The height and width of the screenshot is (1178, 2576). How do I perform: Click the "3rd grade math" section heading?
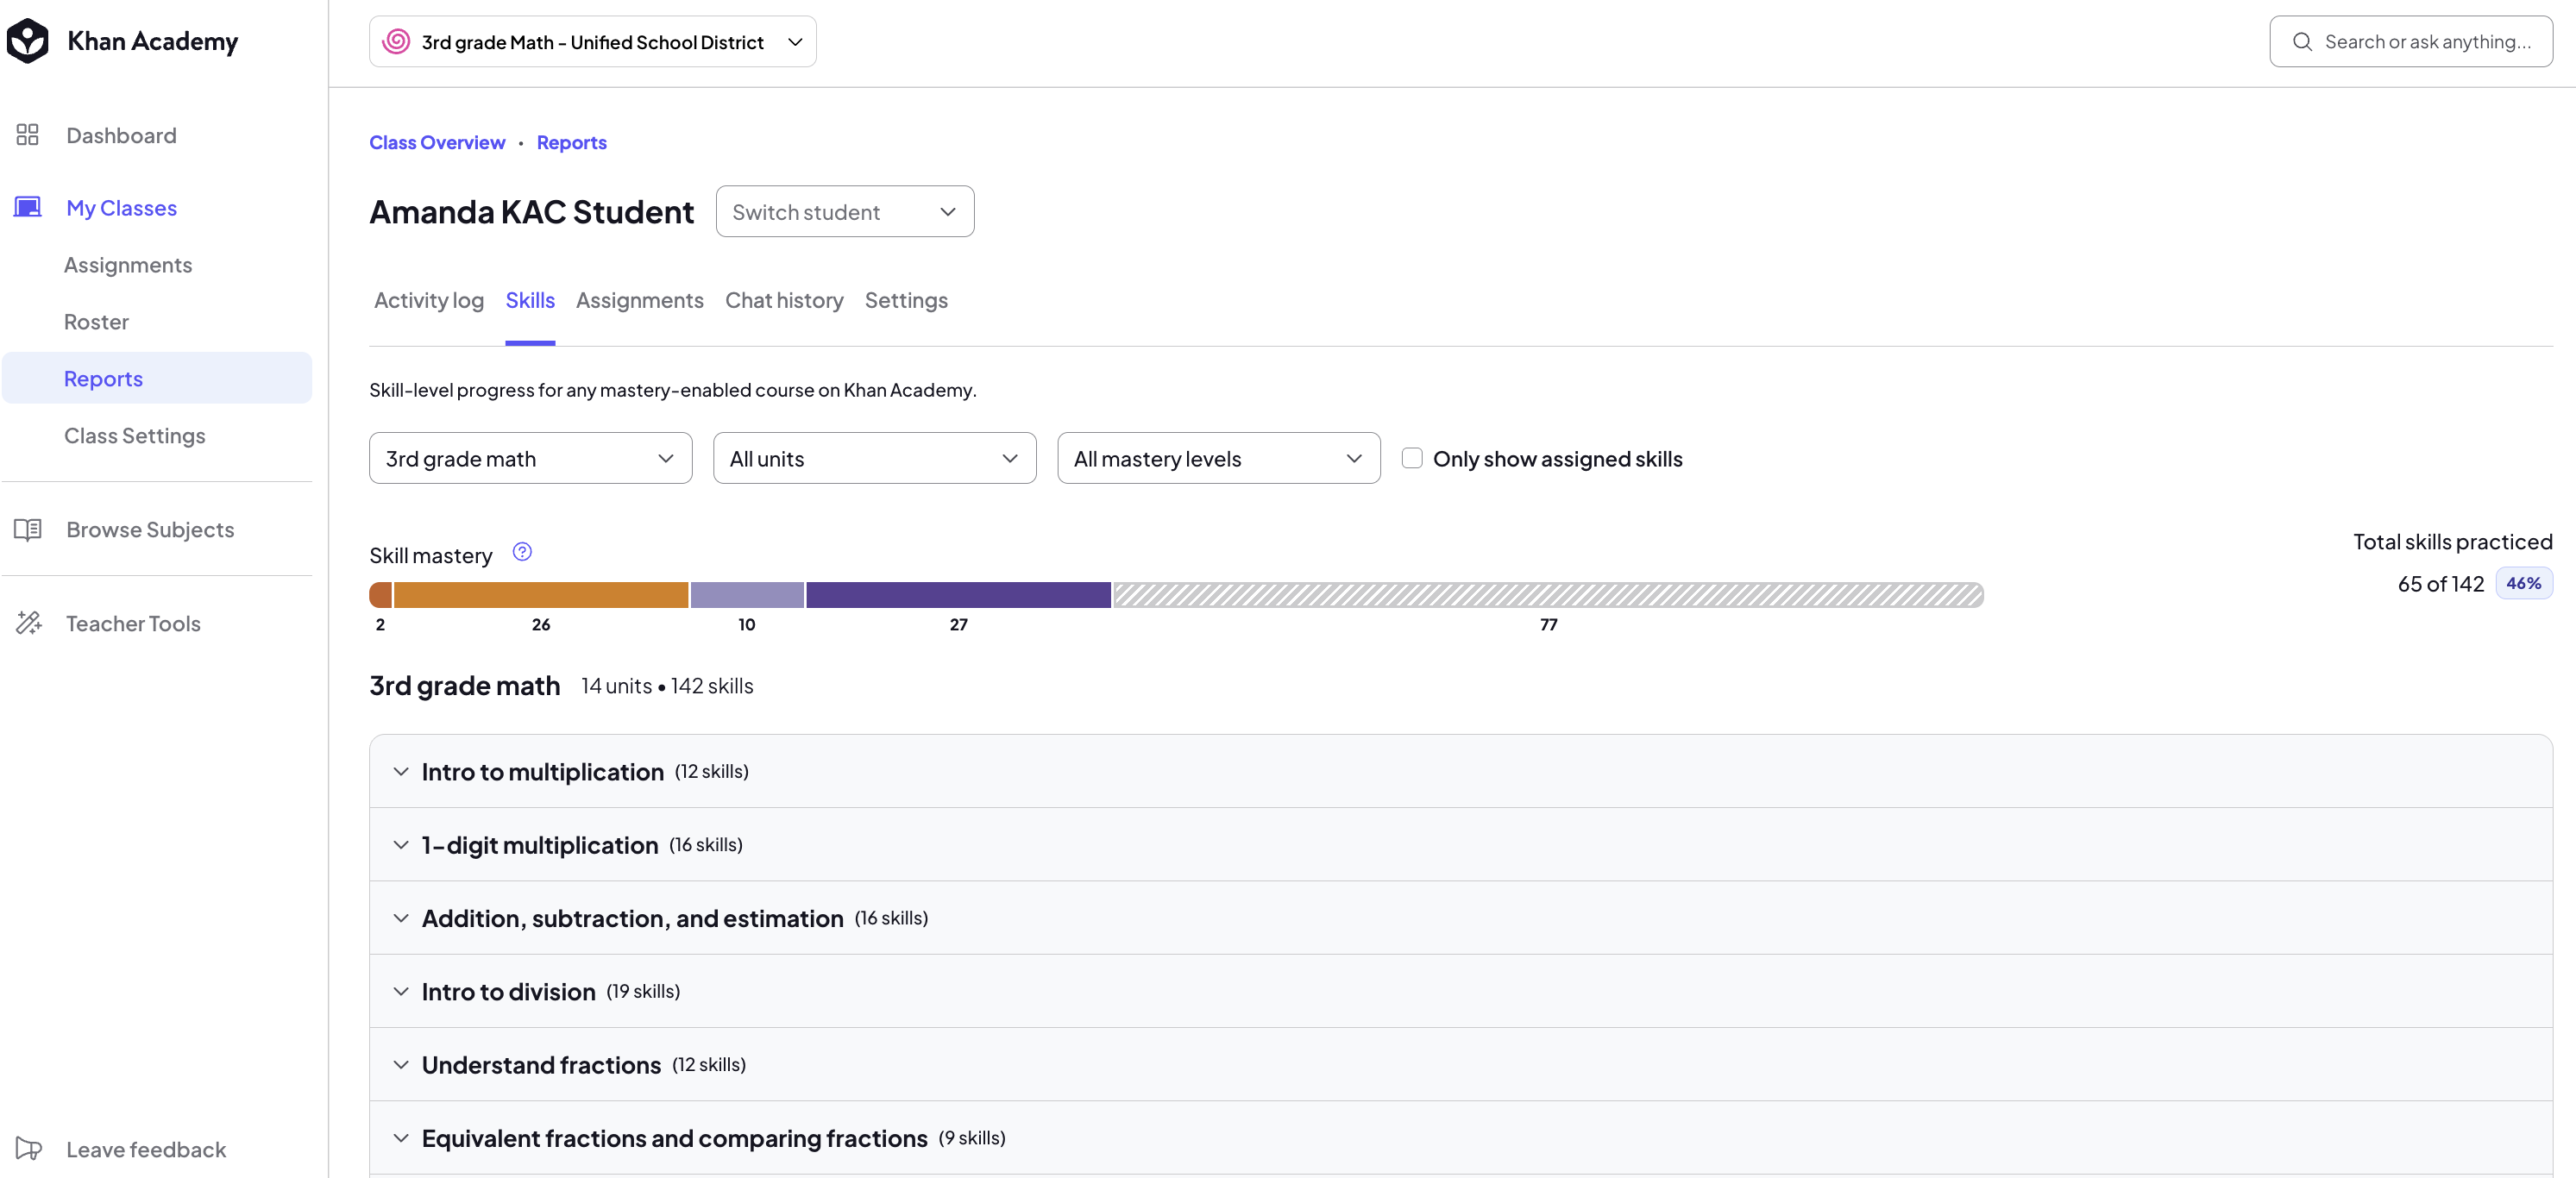pos(464,686)
